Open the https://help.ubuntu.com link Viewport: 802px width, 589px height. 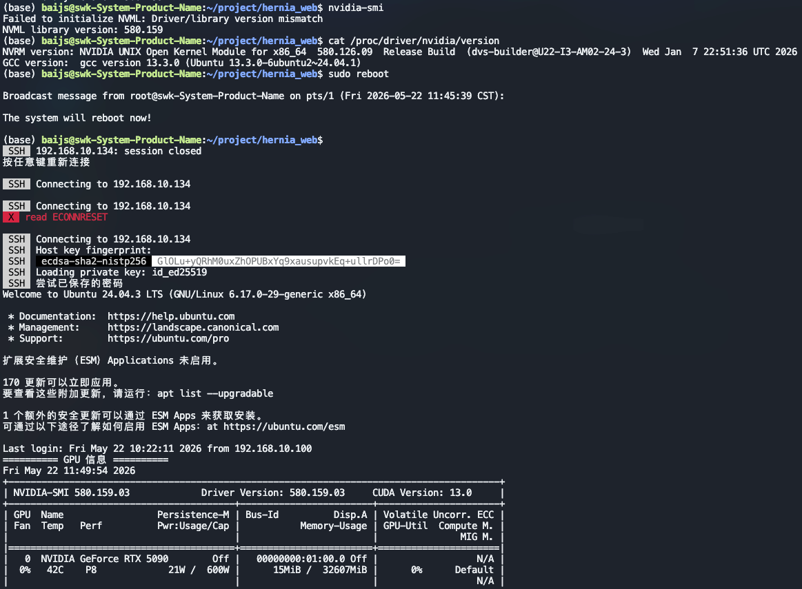pos(171,316)
